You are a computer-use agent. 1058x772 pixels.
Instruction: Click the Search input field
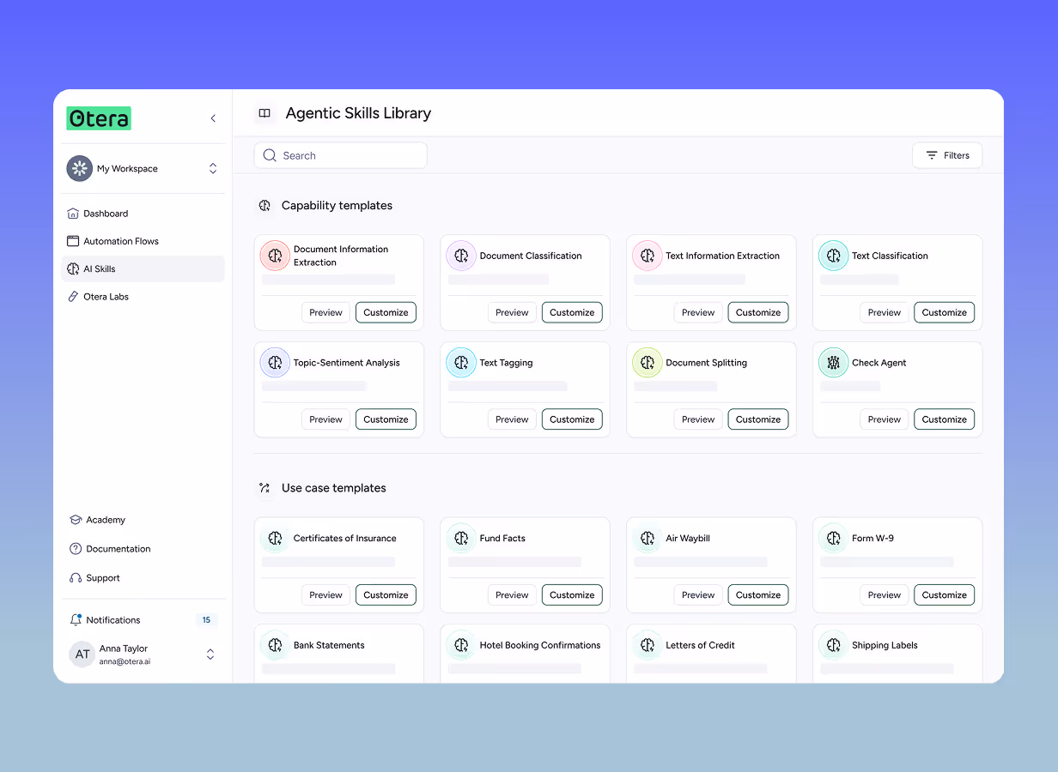tap(340, 155)
